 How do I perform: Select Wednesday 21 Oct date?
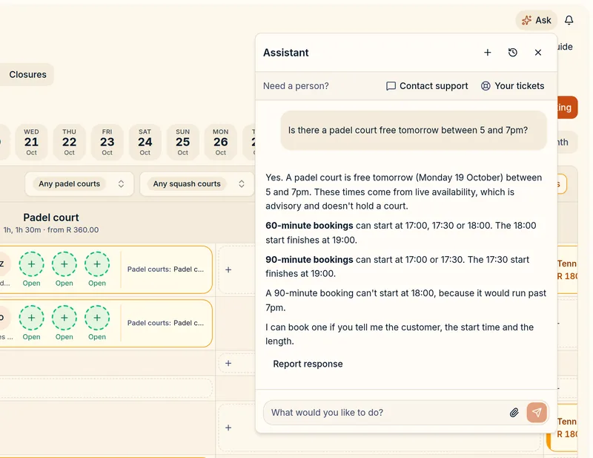[x=31, y=142]
